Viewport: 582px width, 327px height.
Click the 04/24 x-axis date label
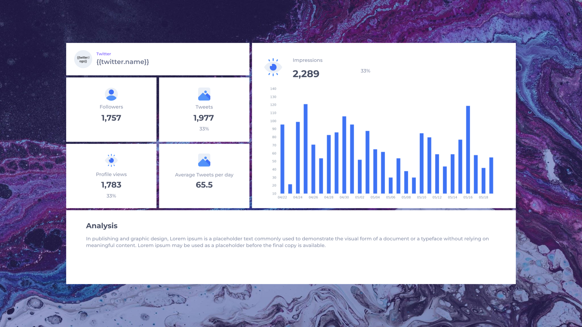pos(298,197)
